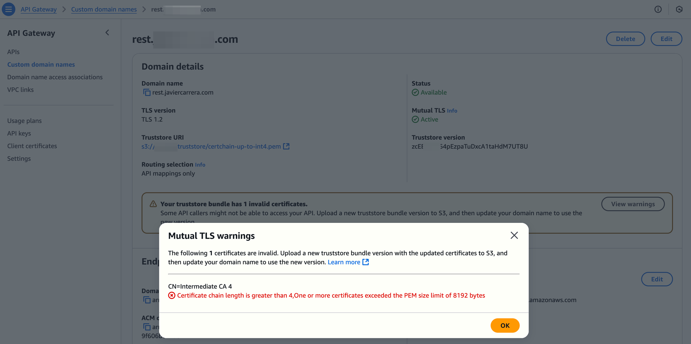
Task: Click the Mutual TLS warnings dialog title
Action: coord(211,236)
